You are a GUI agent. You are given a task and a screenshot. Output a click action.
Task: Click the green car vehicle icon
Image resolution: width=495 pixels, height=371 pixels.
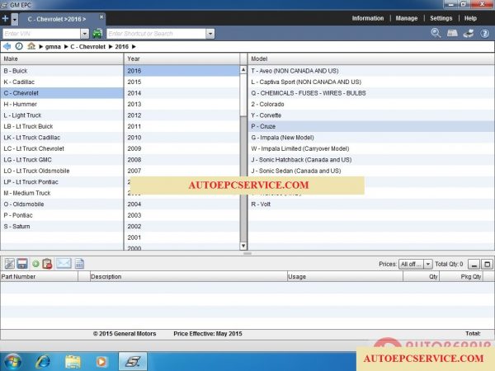(x=97, y=34)
